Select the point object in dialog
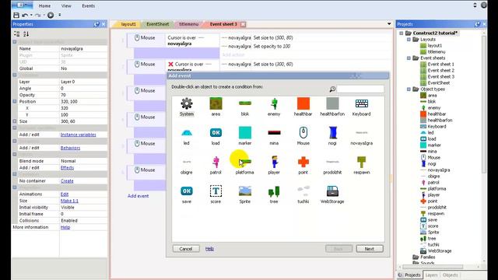498x280 pixels. point(303,165)
